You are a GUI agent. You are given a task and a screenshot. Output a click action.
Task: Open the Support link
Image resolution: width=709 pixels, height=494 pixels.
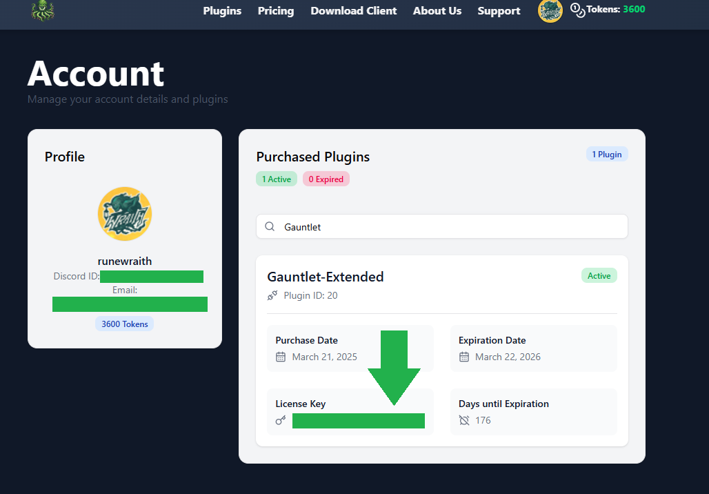(499, 11)
